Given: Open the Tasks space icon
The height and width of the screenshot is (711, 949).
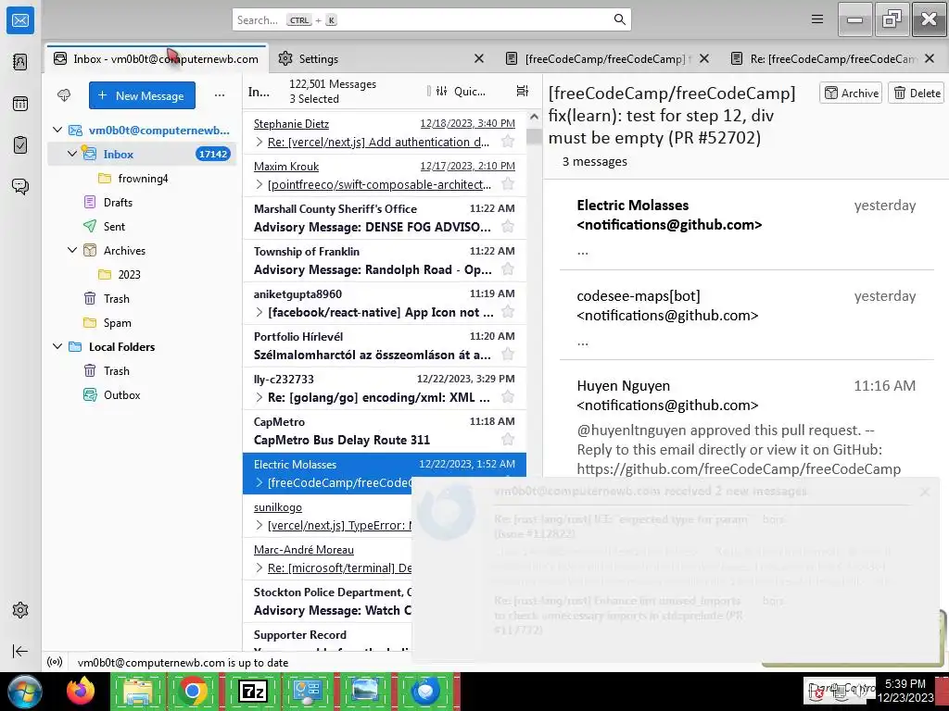Looking at the screenshot, I should coord(20,145).
